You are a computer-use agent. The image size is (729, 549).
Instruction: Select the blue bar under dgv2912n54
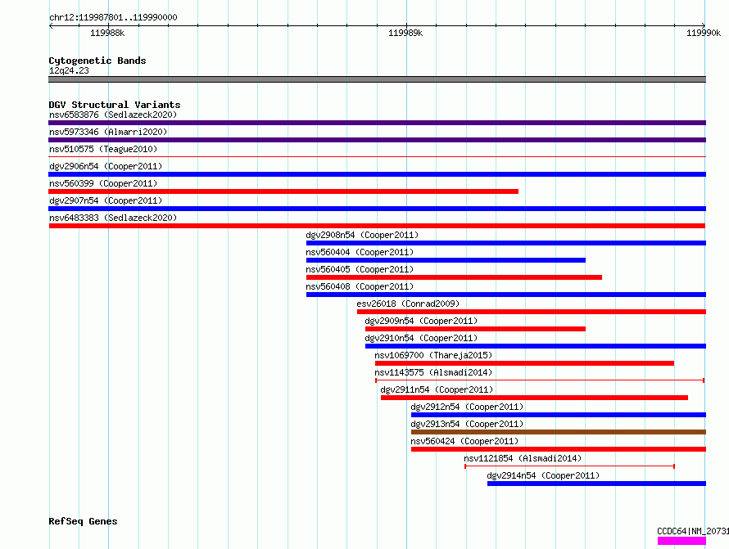[559, 415]
